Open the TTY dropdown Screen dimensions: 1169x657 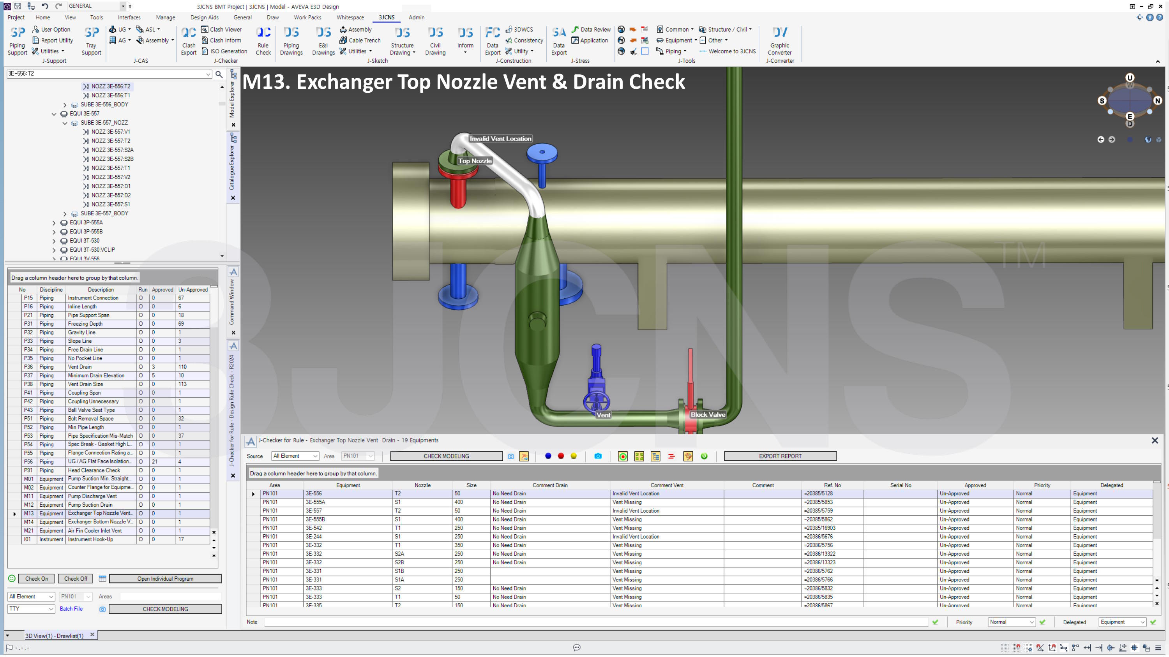coord(31,609)
